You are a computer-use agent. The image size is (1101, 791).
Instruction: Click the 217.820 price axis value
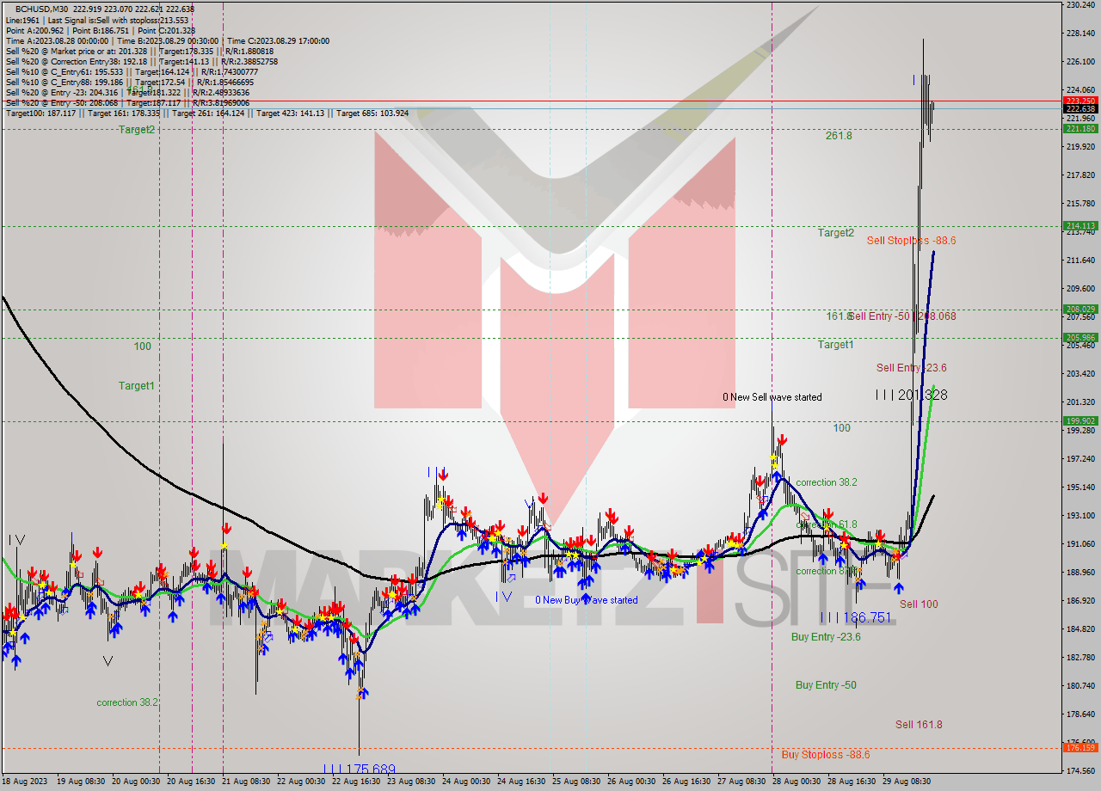(1079, 175)
